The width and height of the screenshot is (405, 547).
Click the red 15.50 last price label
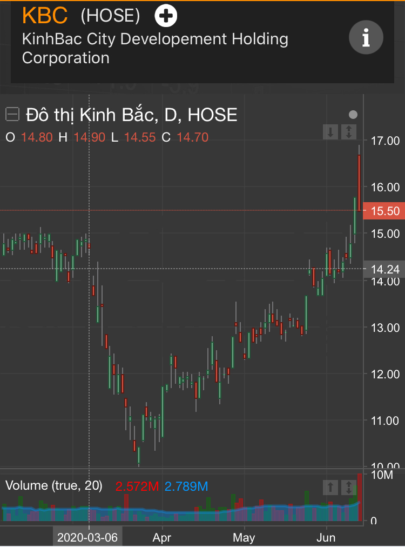(384, 211)
